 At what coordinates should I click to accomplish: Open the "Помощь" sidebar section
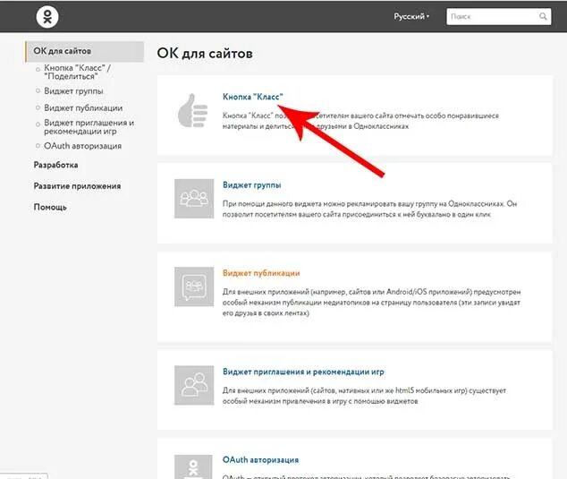(x=50, y=207)
